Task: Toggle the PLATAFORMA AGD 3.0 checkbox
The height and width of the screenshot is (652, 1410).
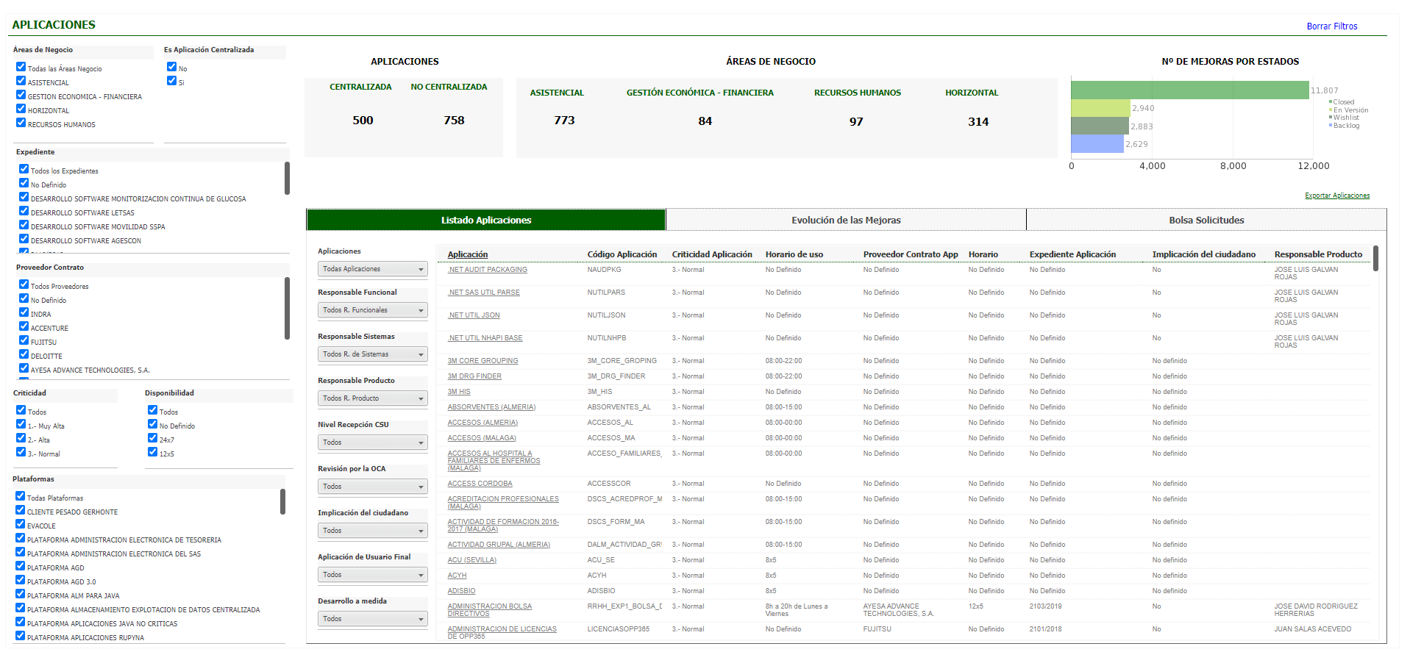Action: pos(20,580)
